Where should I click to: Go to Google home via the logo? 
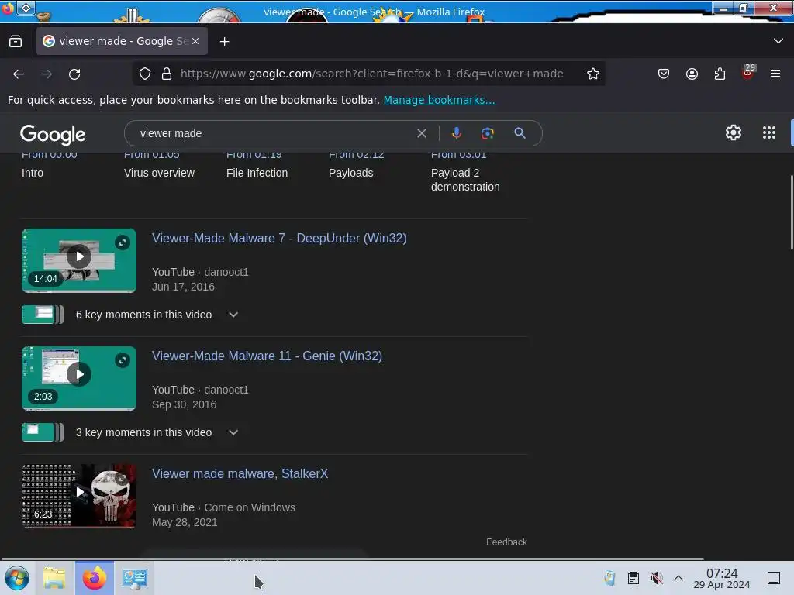(x=53, y=134)
